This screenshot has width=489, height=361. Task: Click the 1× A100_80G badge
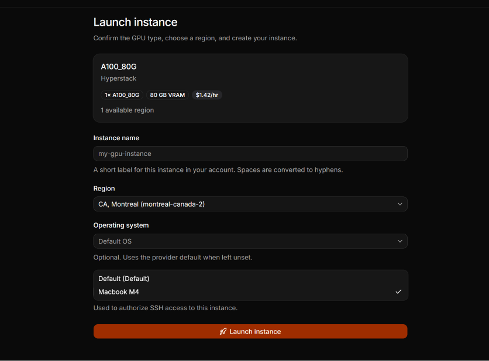(122, 95)
